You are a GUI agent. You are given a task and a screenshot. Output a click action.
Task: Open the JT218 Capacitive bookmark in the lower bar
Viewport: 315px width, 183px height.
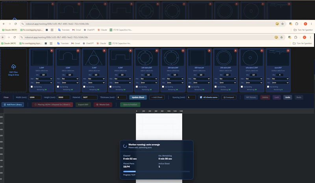(120, 43)
